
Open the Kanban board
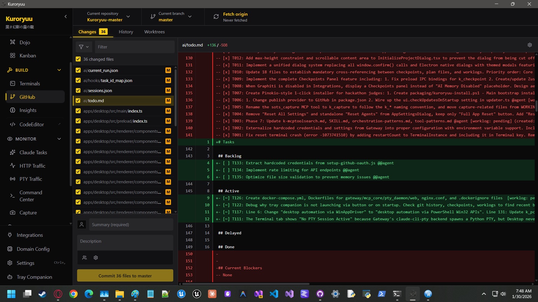(27, 56)
